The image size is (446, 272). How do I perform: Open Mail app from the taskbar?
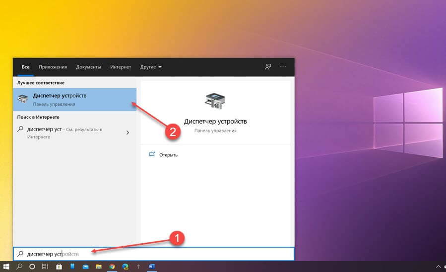coord(86,267)
